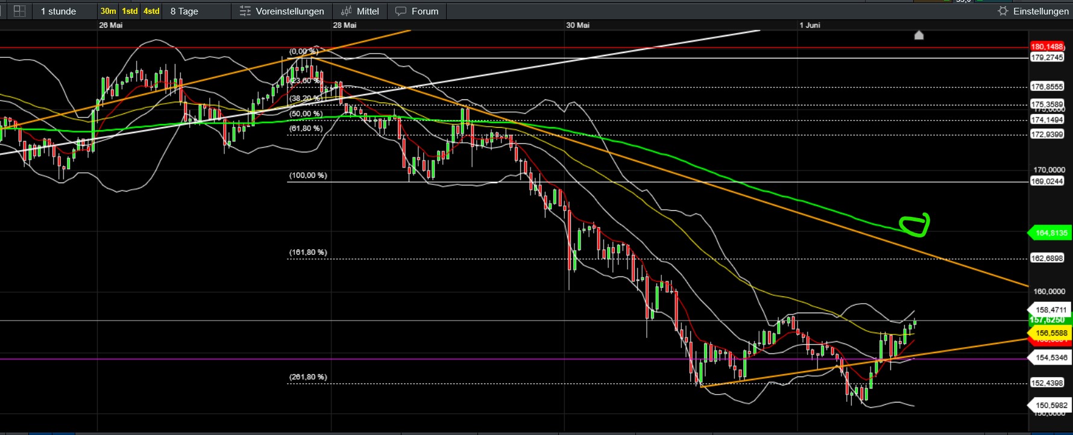The width and height of the screenshot is (1073, 435).
Task: Click the Voreinstellungen sliders icon
Action: pos(245,11)
